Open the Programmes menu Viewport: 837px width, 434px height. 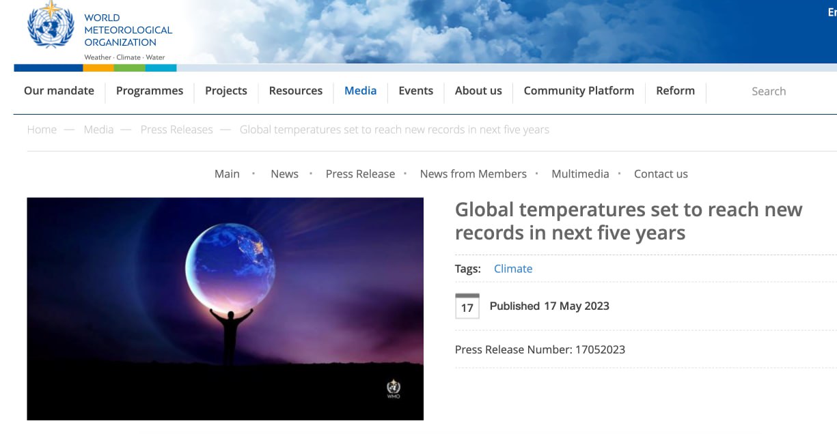(x=150, y=91)
